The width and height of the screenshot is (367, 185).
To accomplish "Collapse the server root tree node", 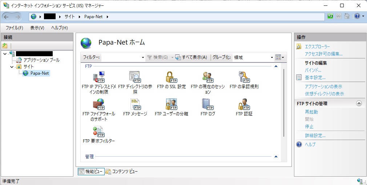I will 5,54.
